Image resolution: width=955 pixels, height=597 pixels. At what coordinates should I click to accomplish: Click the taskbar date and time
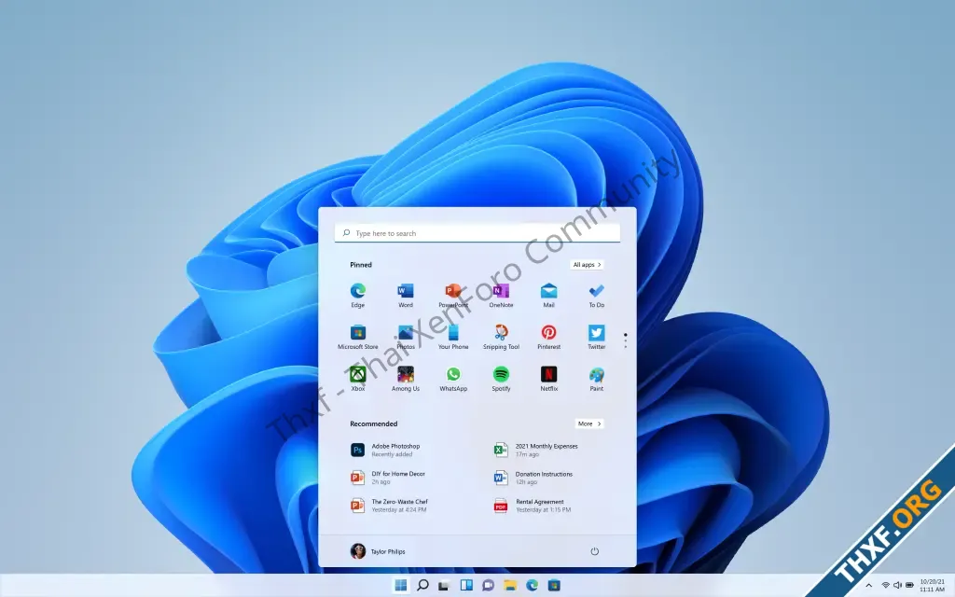[x=932, y=586]
